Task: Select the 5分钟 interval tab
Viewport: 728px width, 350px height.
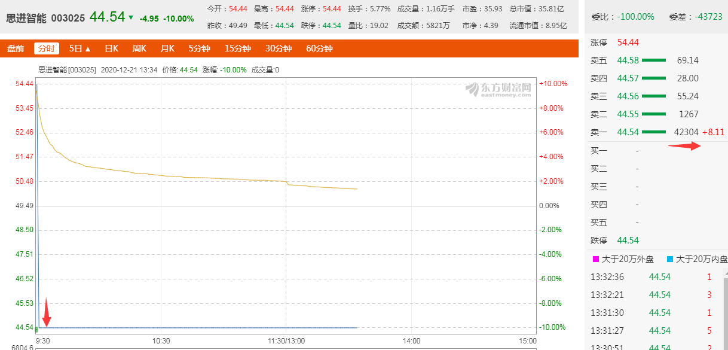Action: click(200, 48)
